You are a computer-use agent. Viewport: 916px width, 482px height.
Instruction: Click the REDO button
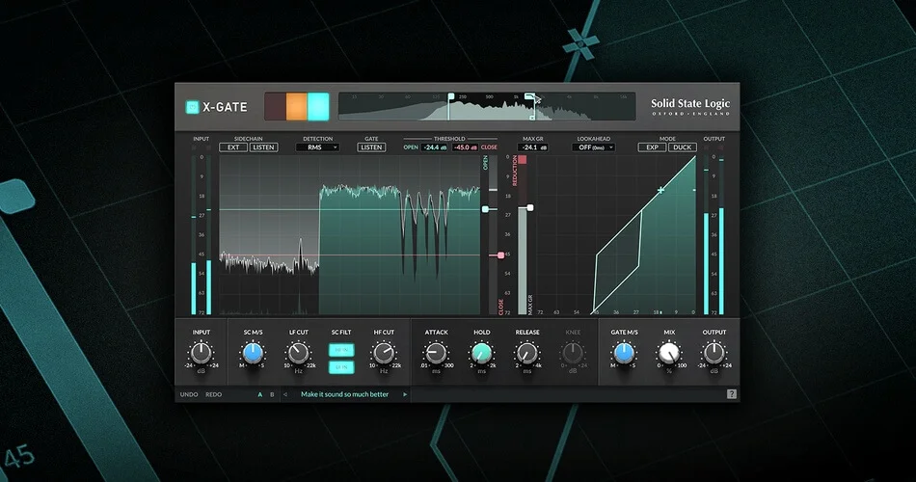point(213,394)
